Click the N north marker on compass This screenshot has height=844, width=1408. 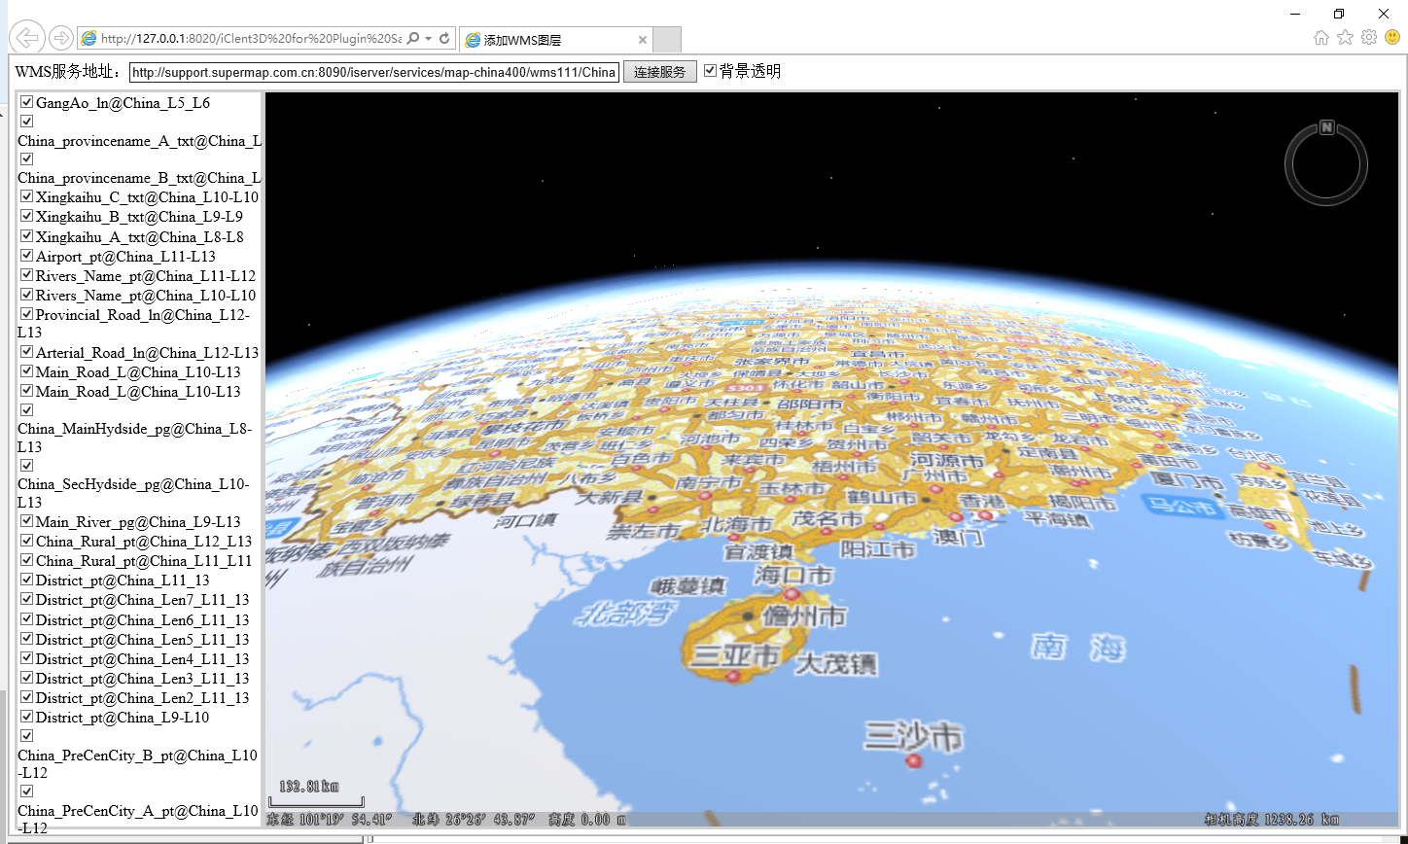(1326, 127)
